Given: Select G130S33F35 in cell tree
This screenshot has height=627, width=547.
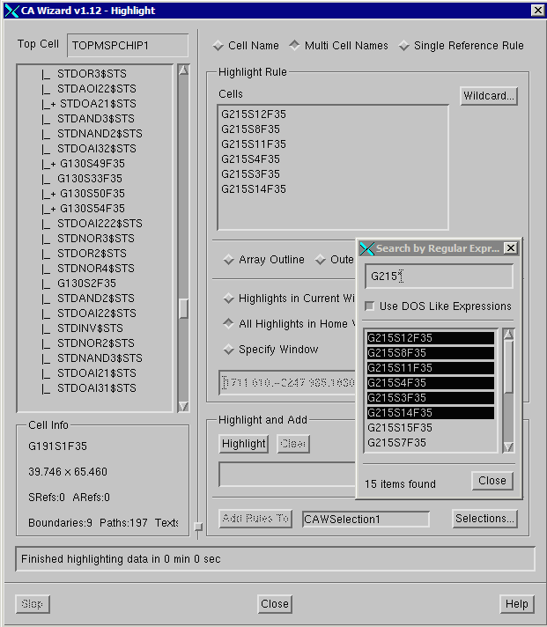Looking at the screenshot, I should click(90, 179).
